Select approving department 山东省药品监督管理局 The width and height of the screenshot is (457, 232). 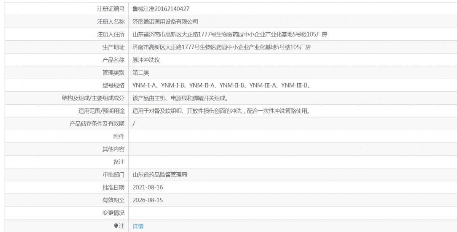click(160, 175)
